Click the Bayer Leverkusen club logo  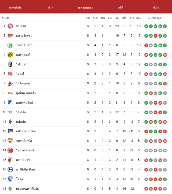click(10, 36)
